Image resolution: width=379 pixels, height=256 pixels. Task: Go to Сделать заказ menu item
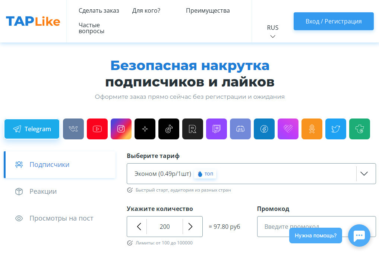tap(99, 11)
